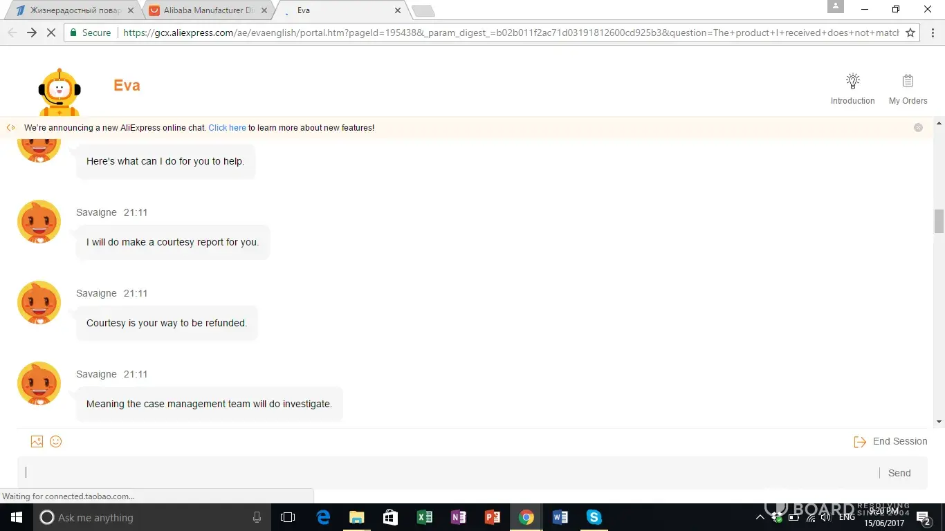Switch to Chrome on the taskbar
The width and height of the screenshot is (945, 531).
pyautogui.click(x=526, y=517)
